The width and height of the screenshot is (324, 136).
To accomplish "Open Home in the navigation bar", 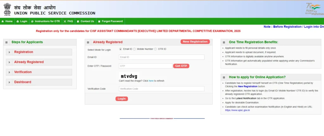I will (7, 21).
